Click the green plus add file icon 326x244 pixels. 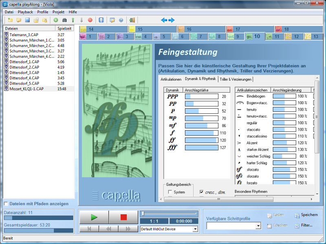[x=56, y=20]
